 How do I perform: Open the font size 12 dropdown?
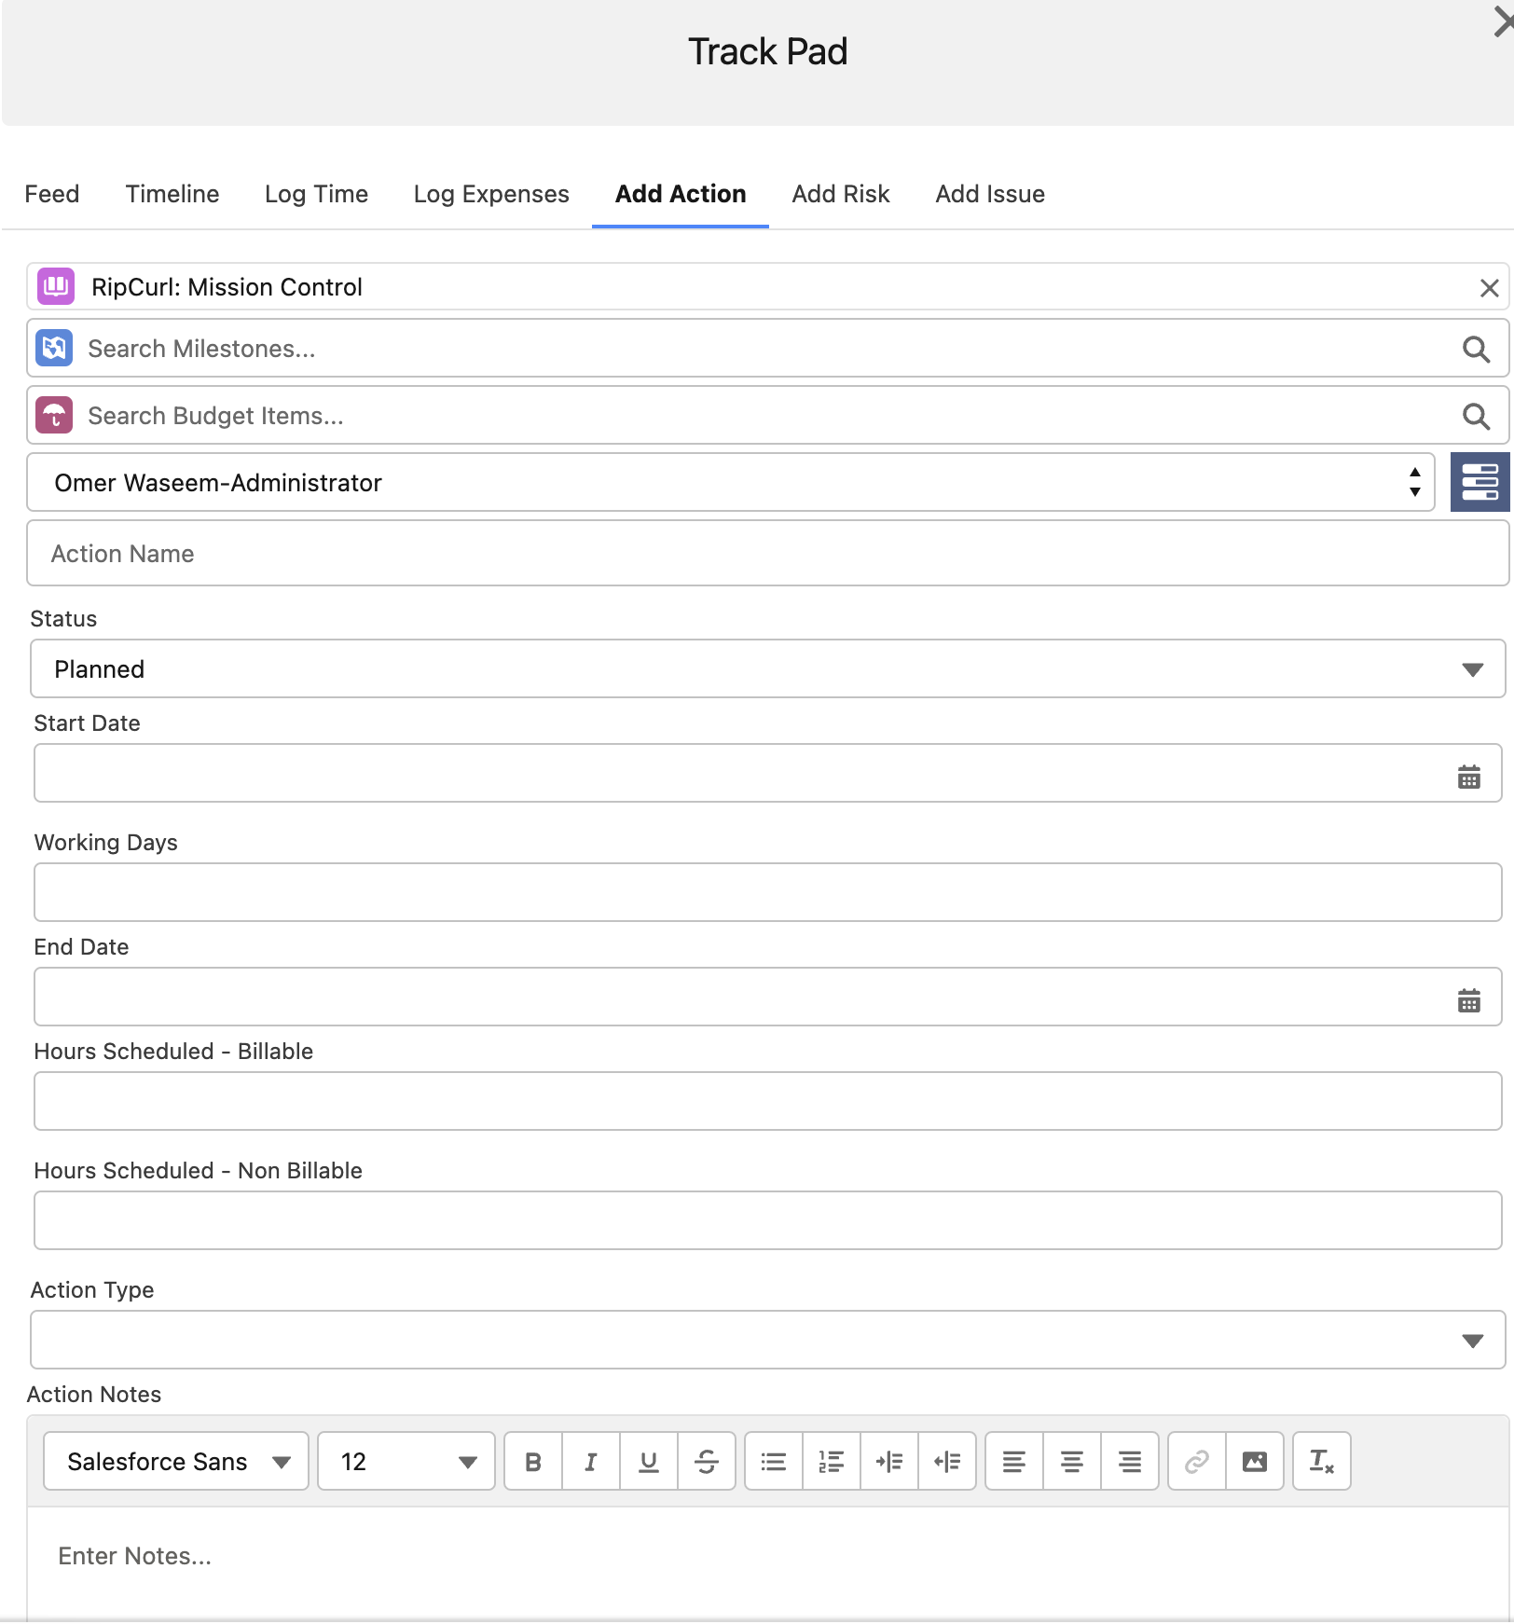tap(406, 1461)
